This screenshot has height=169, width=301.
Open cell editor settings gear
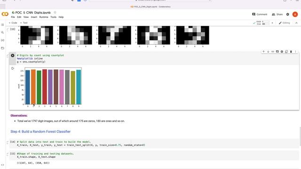pyautogui.click(x=282, y=52)
